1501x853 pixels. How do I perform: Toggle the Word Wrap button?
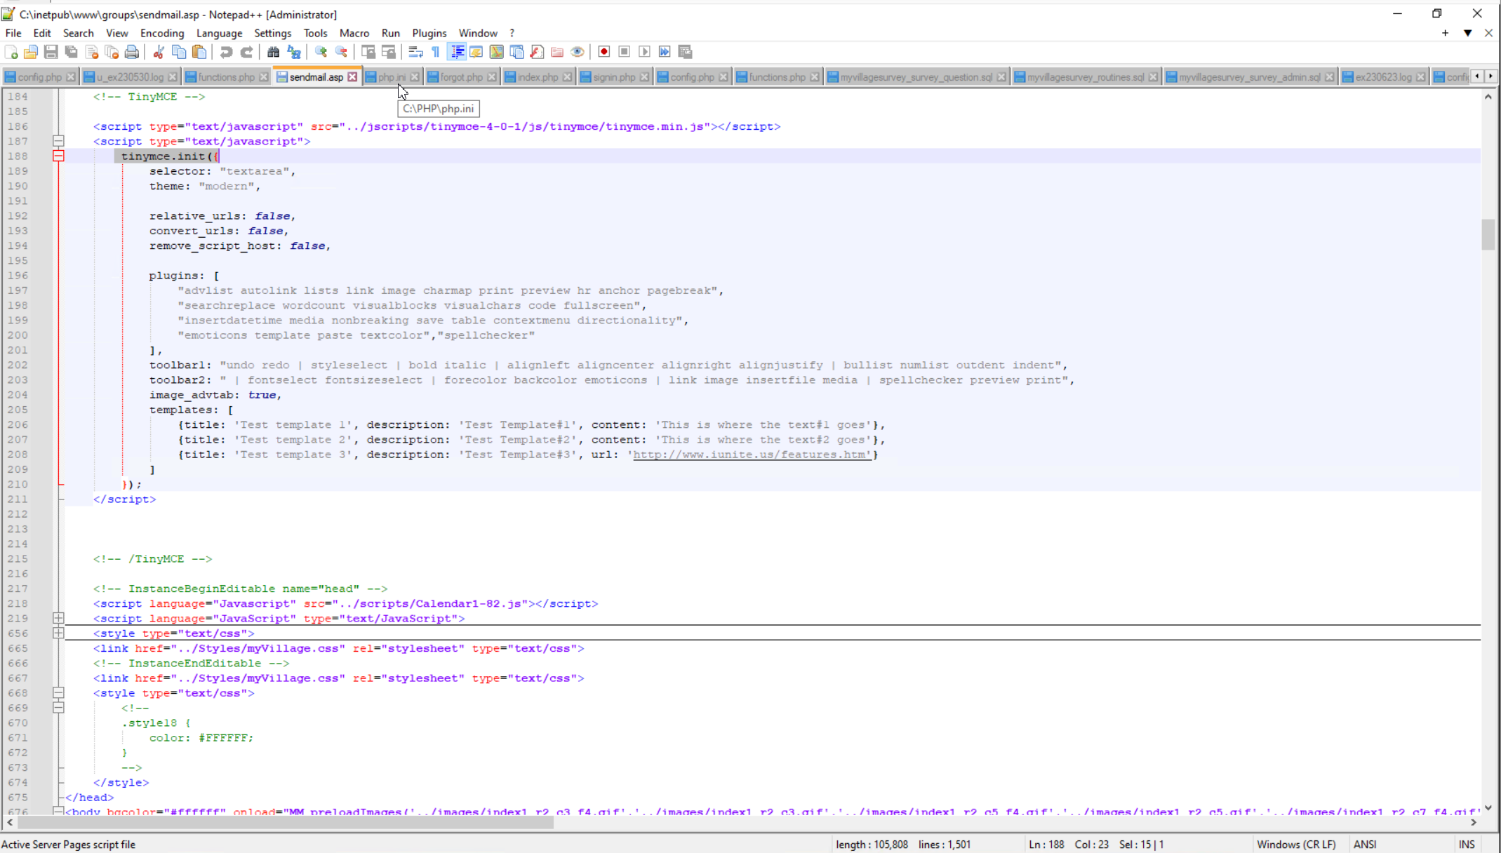click(415, 52)
